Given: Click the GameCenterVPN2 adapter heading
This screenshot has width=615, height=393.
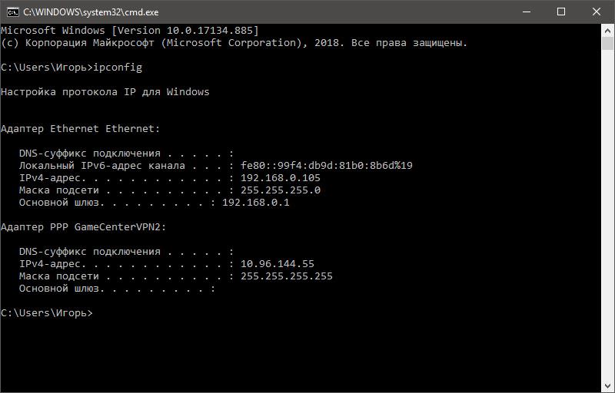Looking at the screenshot, I should click(84, 227).
